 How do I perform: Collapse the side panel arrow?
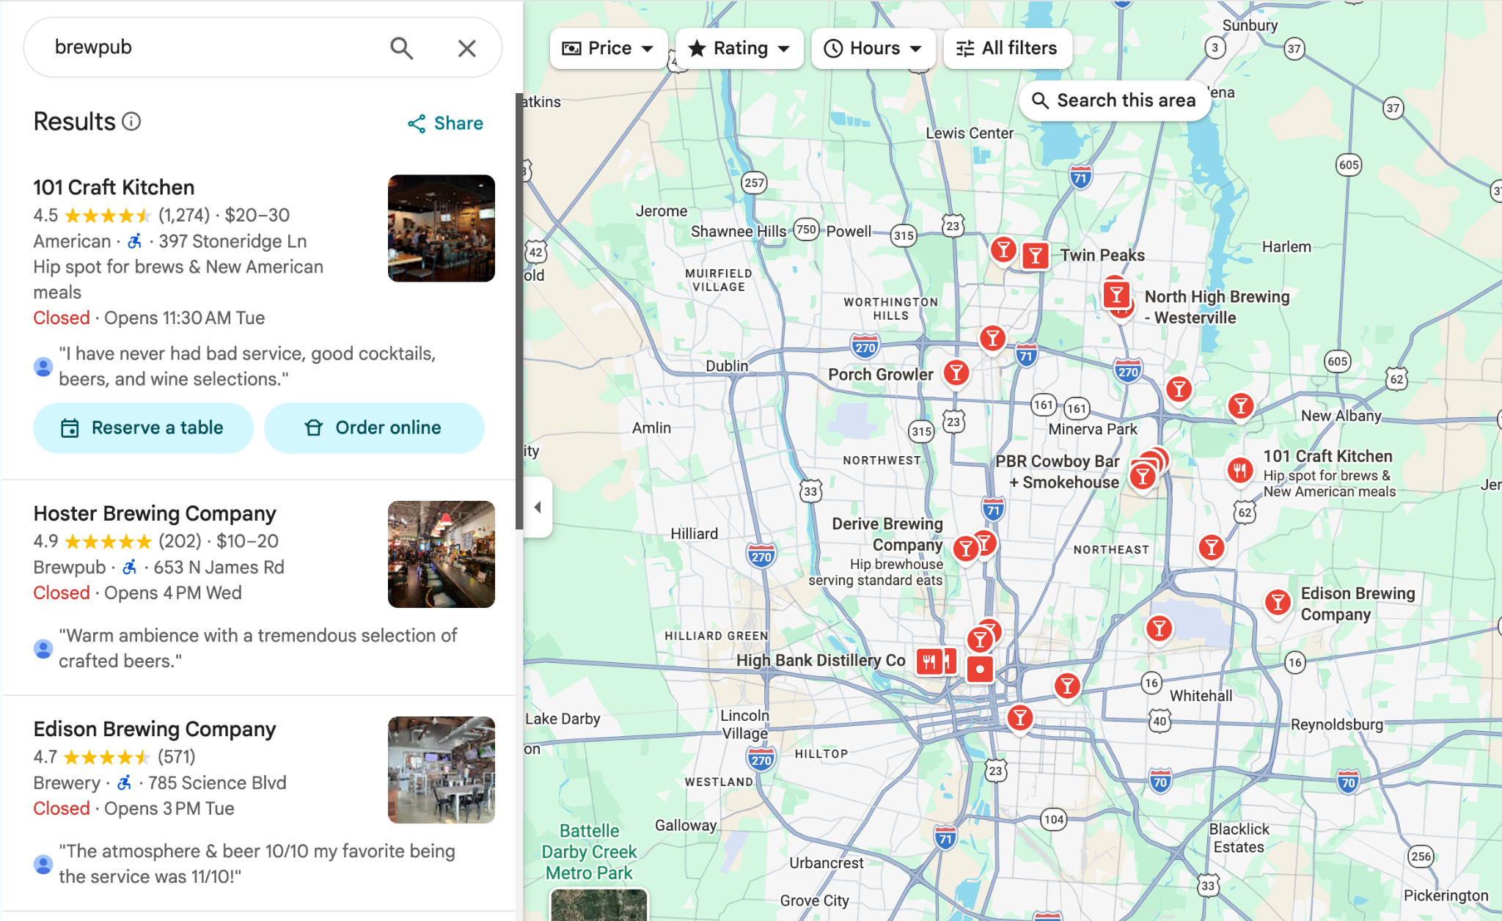click(x=538, y=507)
